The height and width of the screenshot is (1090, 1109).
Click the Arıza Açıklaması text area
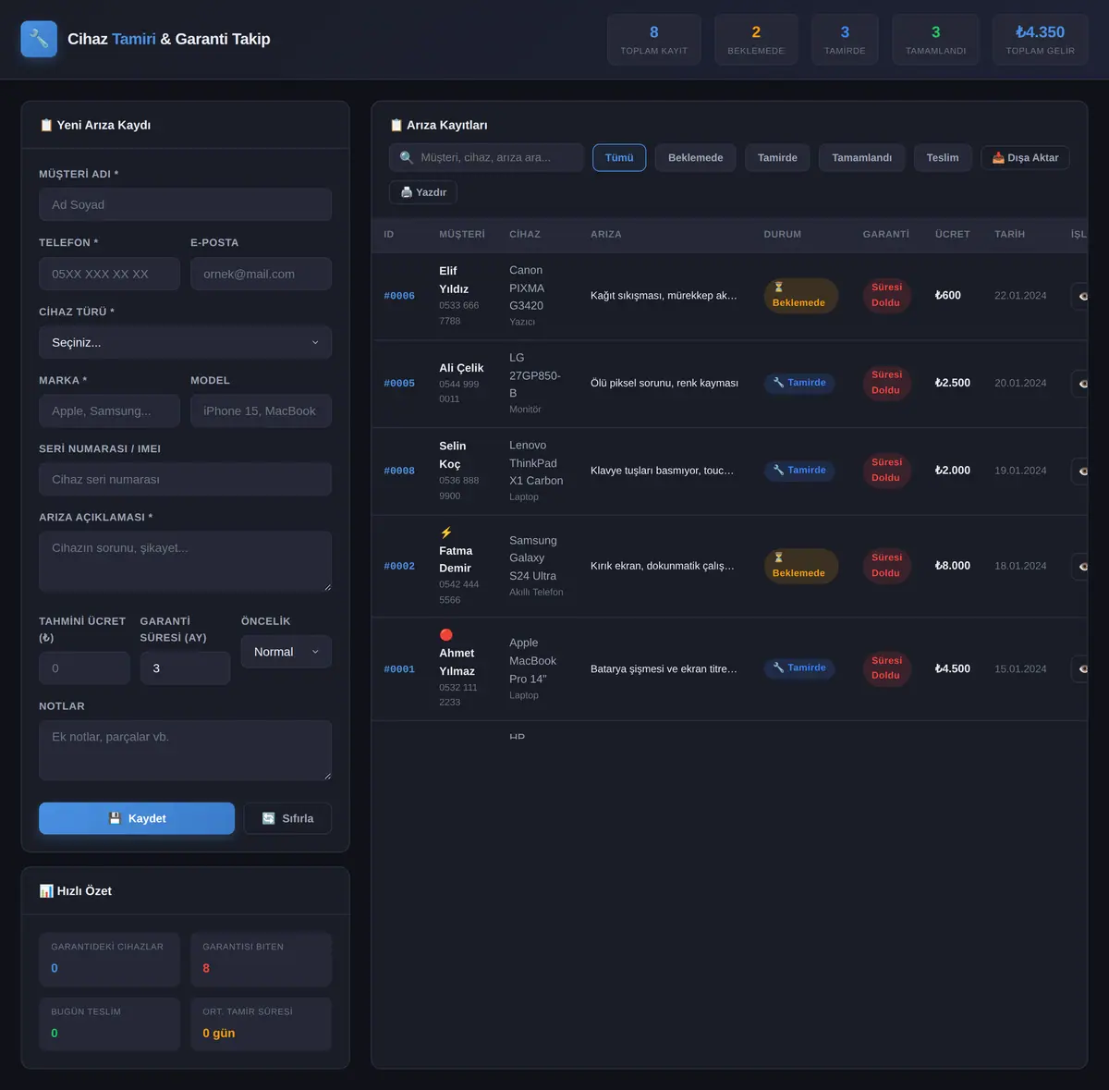pyautogui.click(x=185, y=561)
